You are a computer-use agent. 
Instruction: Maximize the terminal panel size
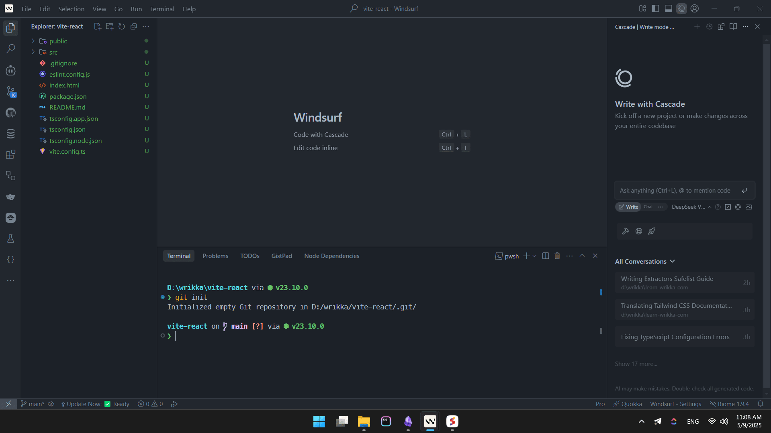[582, 256]
